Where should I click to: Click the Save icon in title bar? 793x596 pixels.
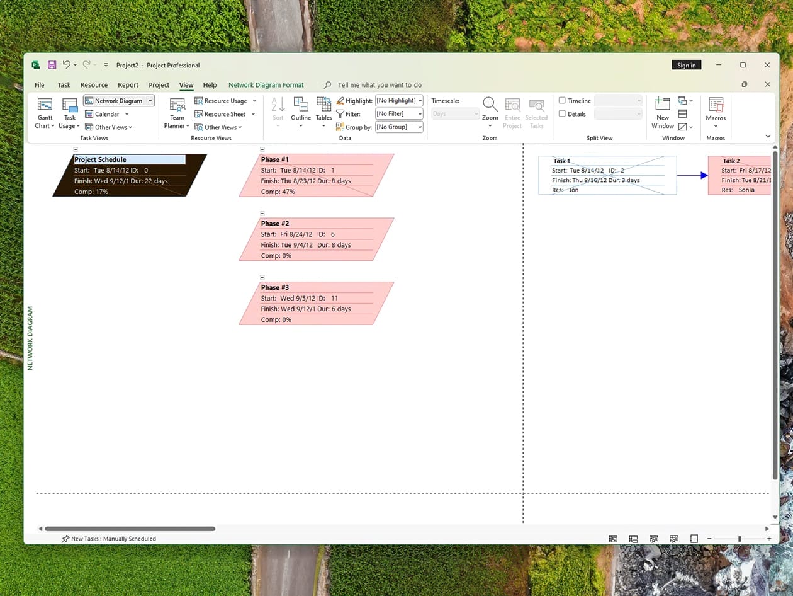tap(52, 65)
